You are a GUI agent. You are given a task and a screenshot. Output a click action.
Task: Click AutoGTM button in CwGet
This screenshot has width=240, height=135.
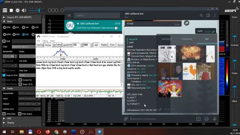(x=67, y=45)
